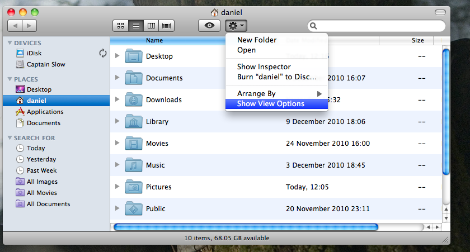The width and height of the screenshot is (470, 252).
Task: Click the horizontal scrollbar thumb
Action: pyautogui.click(x=246, y=227)
